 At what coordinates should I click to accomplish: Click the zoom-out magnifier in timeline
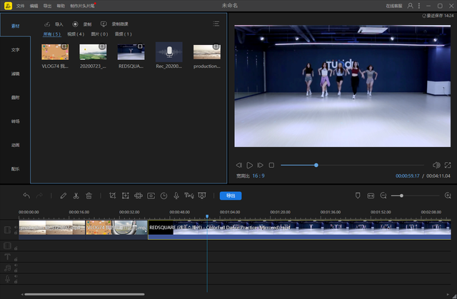[x=383, y=196]
